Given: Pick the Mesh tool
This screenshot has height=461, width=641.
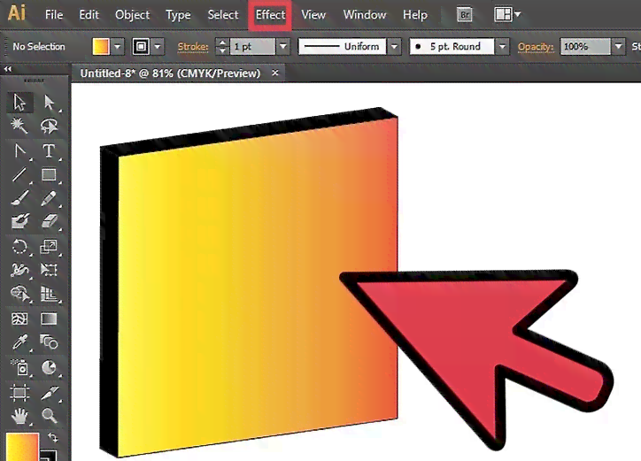Looking at the screenshot, I should tap(19, 319).
